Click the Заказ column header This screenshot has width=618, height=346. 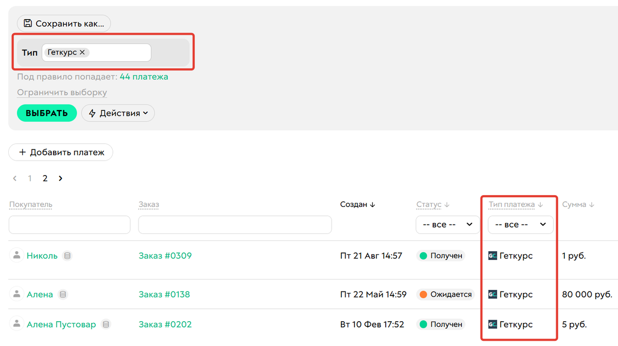(149, 204)
